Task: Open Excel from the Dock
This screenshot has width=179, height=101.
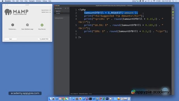Action: pyautogui.click(x=104, y=99)
